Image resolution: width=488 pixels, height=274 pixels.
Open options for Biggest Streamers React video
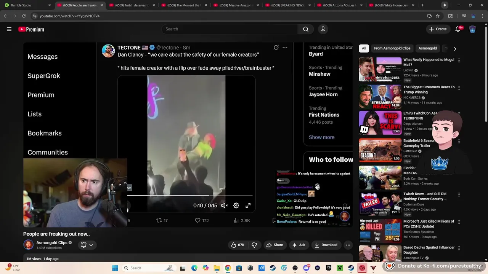tap(459, 88)
